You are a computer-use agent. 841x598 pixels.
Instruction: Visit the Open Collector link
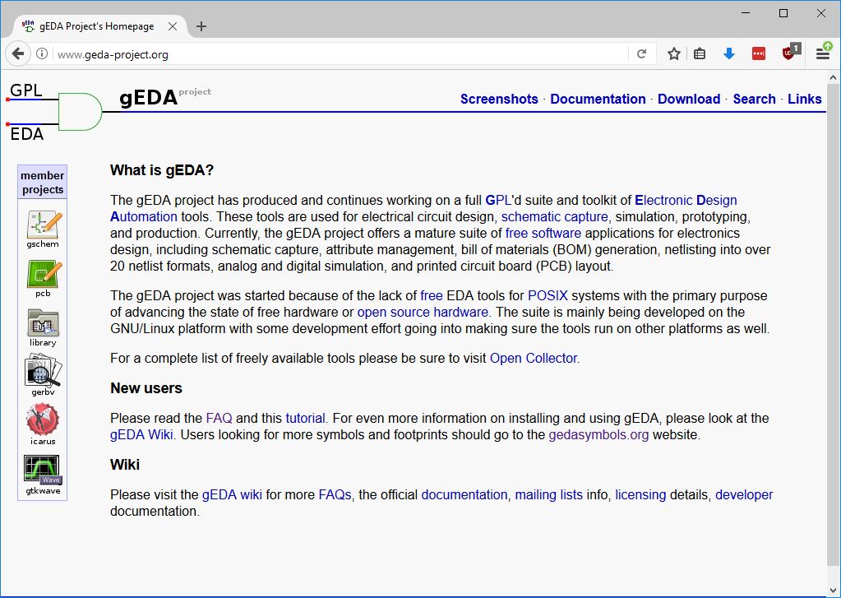534,358
